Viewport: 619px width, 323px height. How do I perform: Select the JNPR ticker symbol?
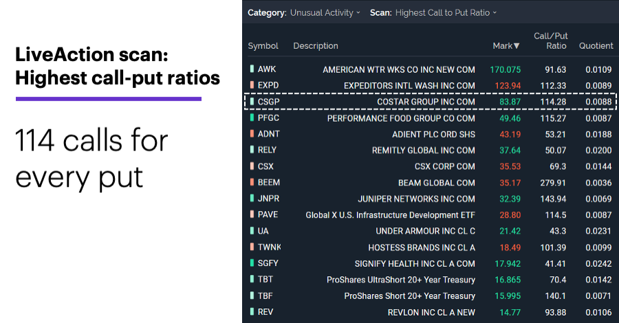[x=268, y=199]
